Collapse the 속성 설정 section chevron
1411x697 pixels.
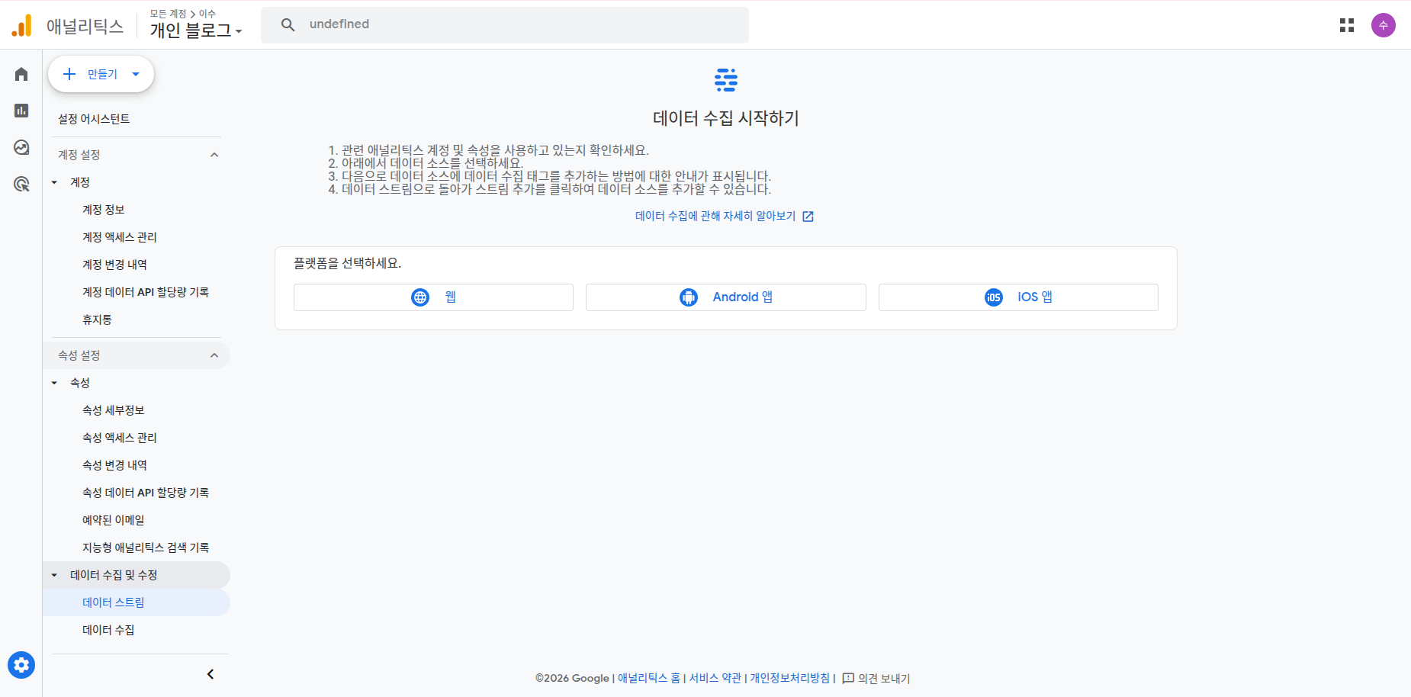click(214, 355)
